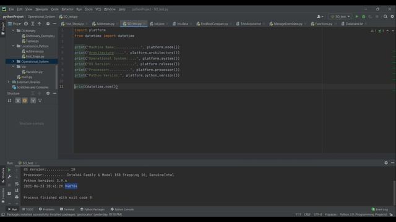Open Variables.py in project tree
396x222 pixels.
point(32,72)
